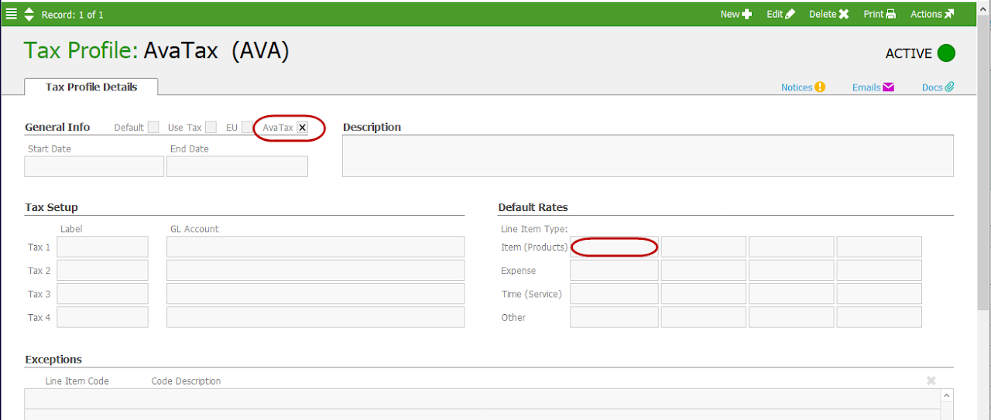Click the End Date field
The width and height of the screenshot is (991, 420).
(237, 166)
